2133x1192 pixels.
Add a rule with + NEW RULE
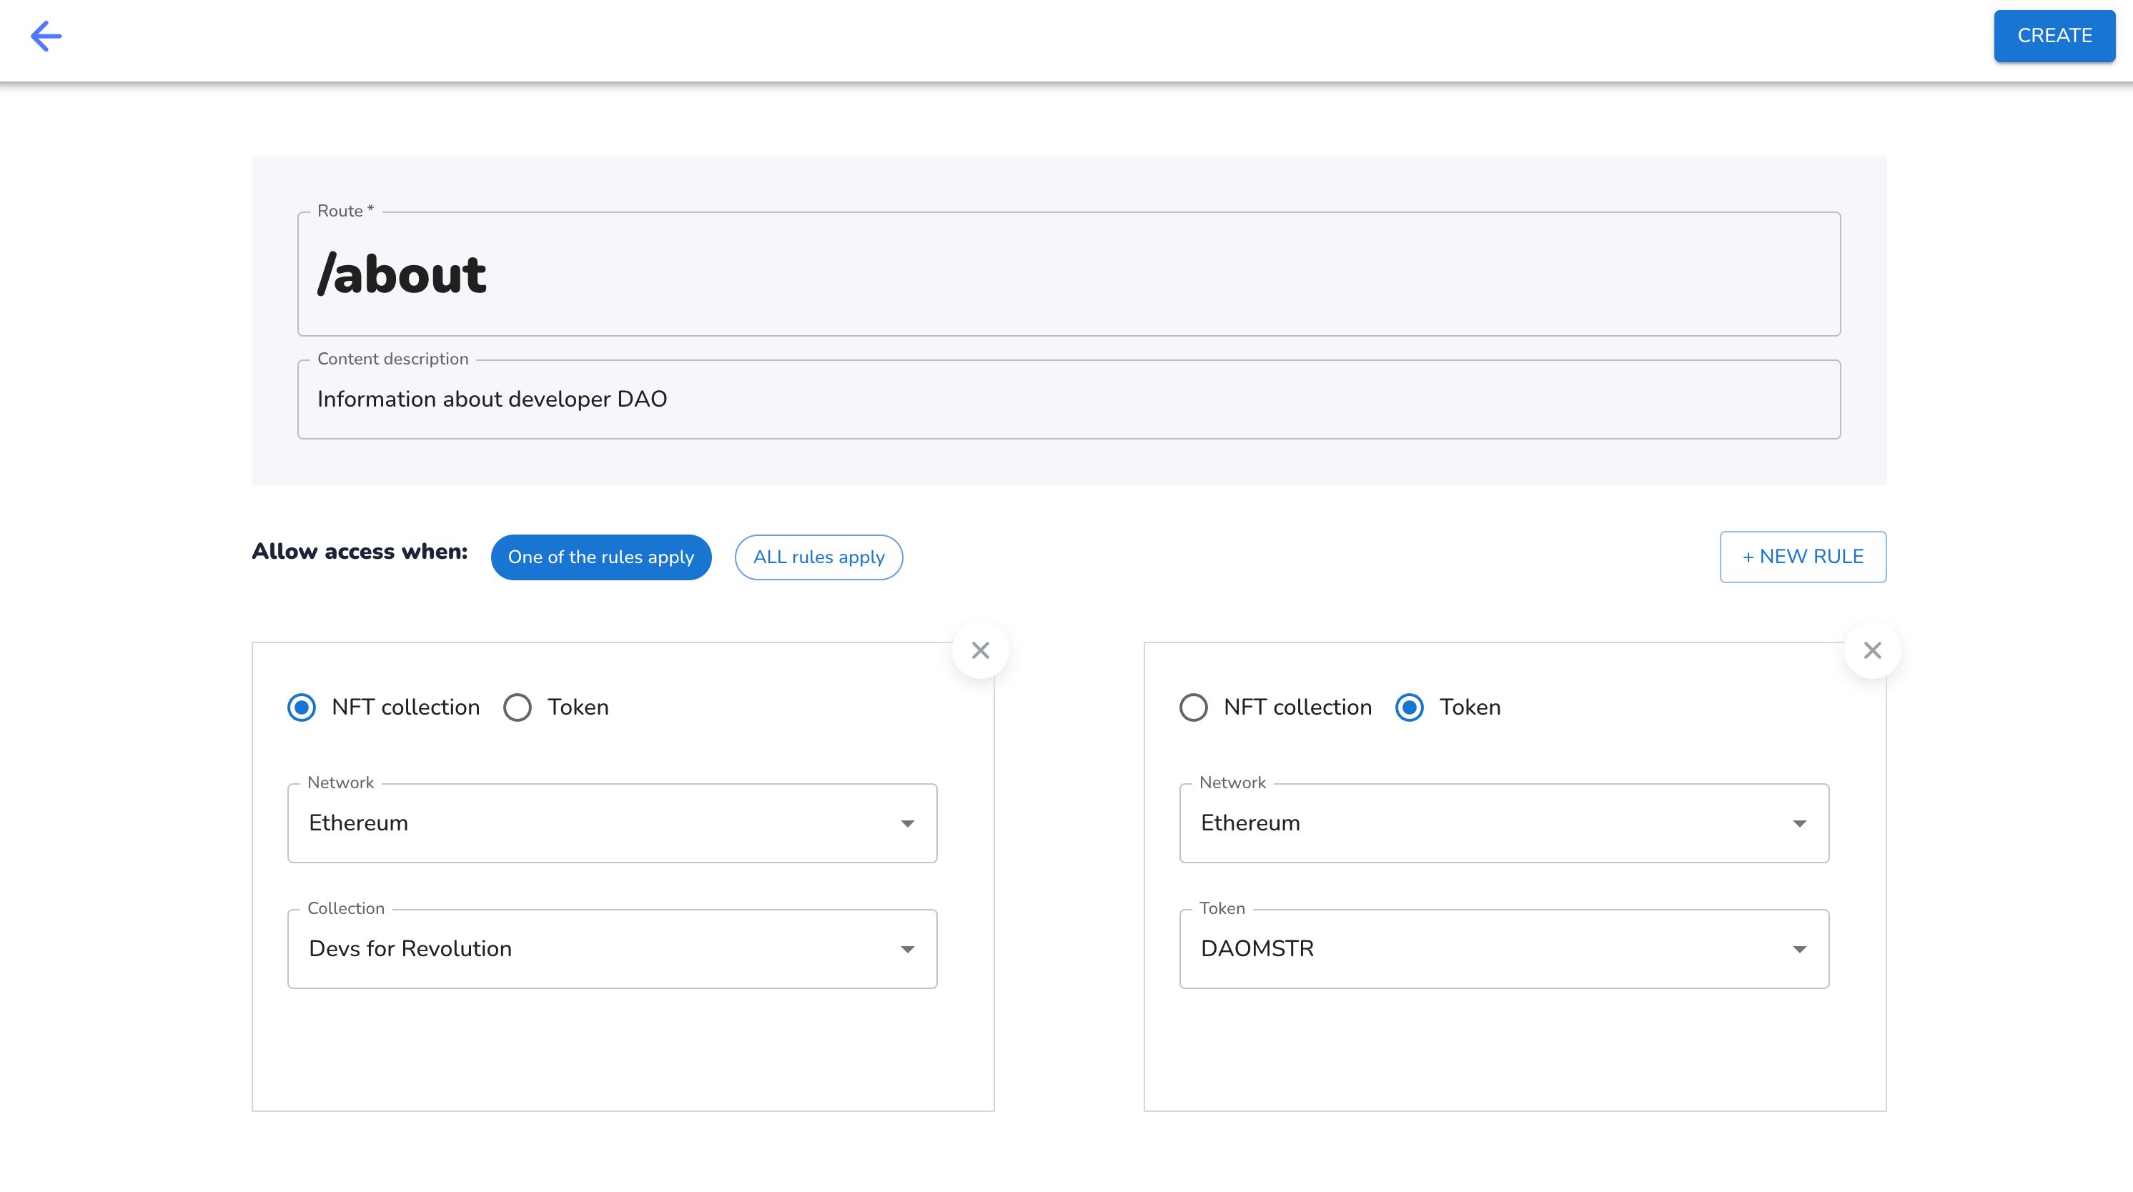(x=1803, y=557)
